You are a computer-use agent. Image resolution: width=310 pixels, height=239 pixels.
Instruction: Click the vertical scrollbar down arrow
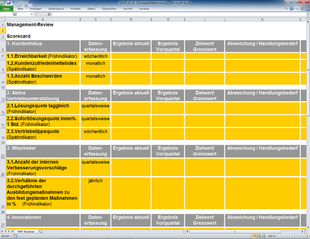pos(307,228)
